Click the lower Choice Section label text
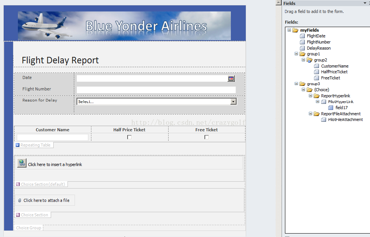 tap(34, 215)
